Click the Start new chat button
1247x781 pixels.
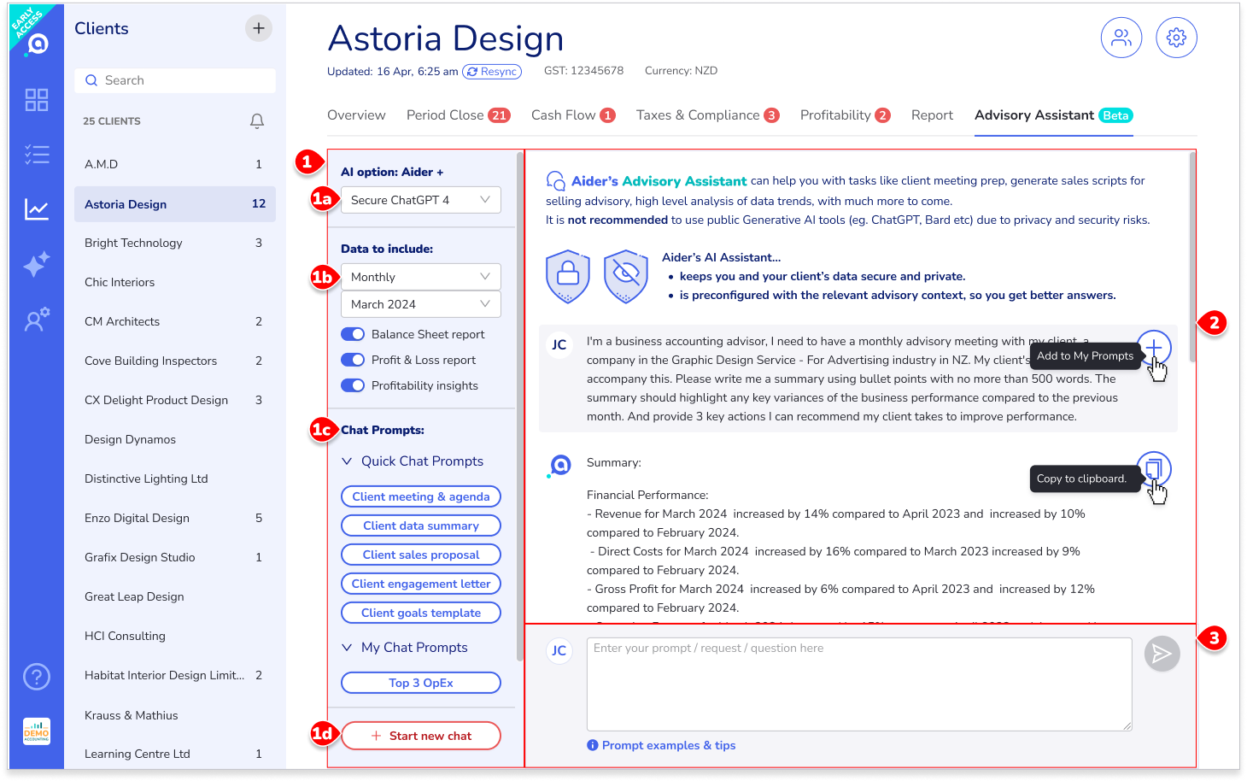421,736
